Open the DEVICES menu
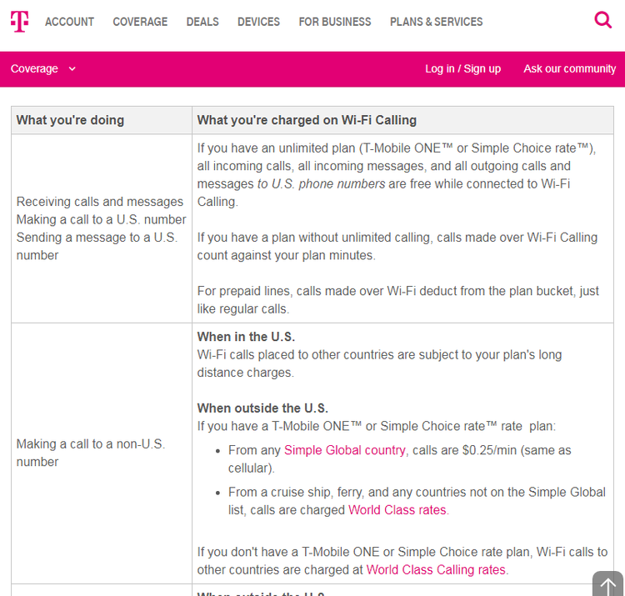The width and height of the screenshot is (625, 596). pos(258,22)
